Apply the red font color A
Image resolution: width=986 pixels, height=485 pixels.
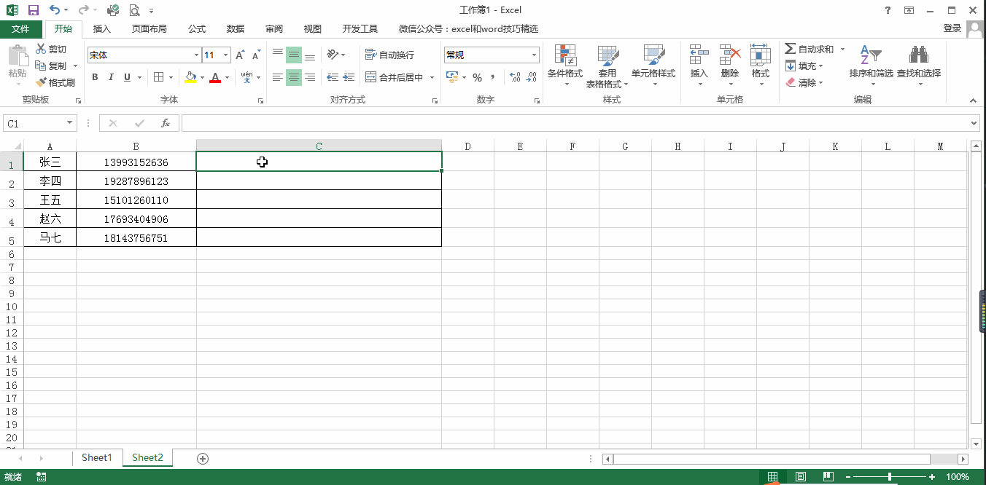click(x=215, y=77)
